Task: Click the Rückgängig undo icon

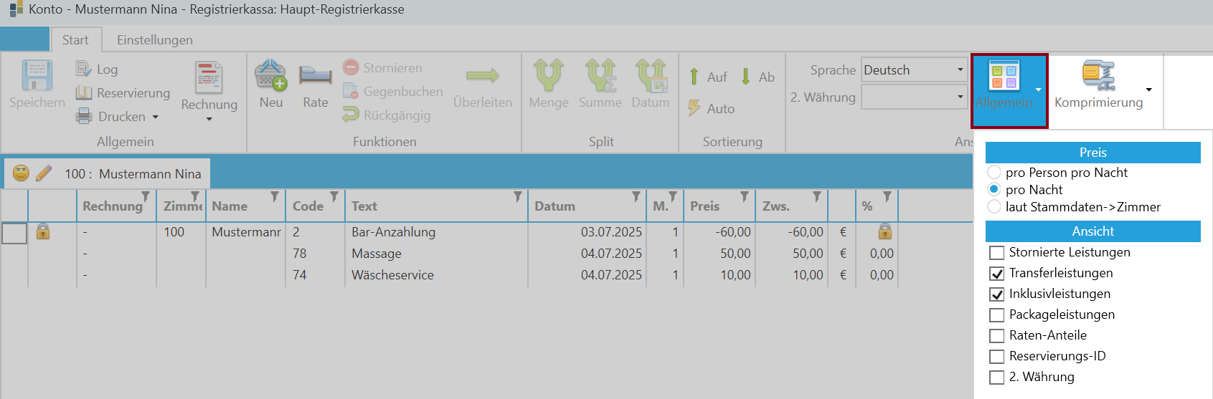Action: click(351, 115)
